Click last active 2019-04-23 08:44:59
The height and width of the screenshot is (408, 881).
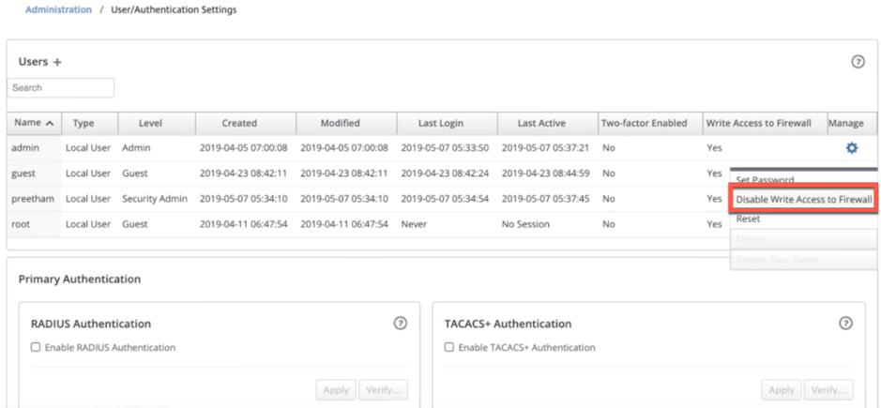tap(545, 174)
